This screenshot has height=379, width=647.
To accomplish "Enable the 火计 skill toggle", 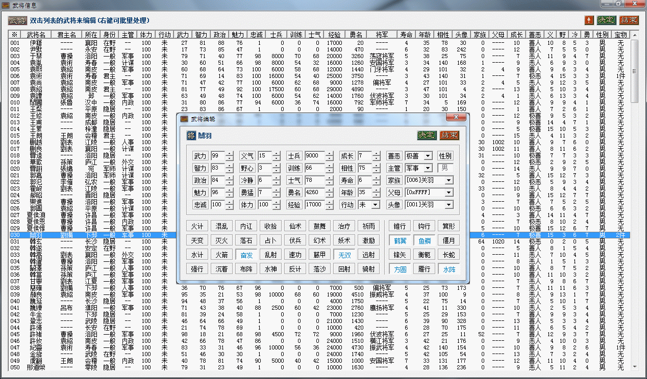I will [196, 226].
